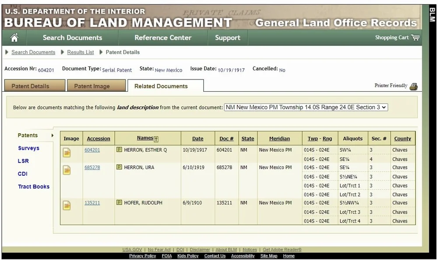The width and height of the screenshot is (438, 260).
Task: Sort table by Date column
Action: [x=198, y=139]
